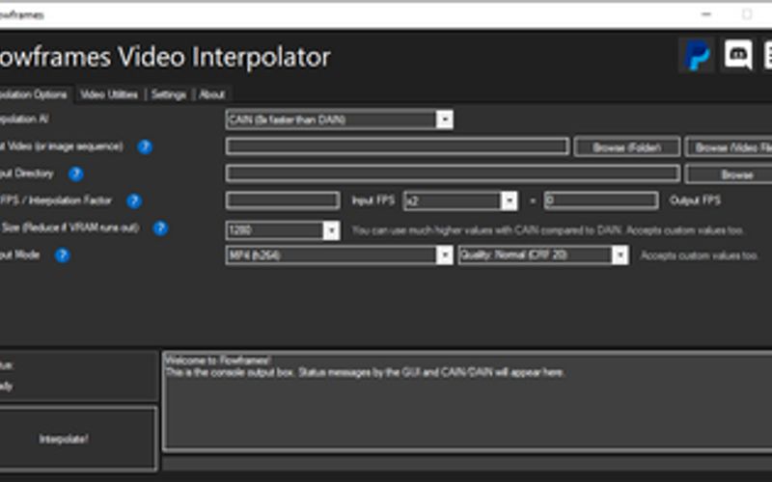This screenshot has width=772, height=482.
Task: Open the x2 interpolation factor dropdown
Action: point(510,201)
